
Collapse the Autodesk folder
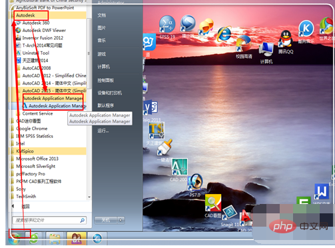pyautogui.click(x=25, y=15)
